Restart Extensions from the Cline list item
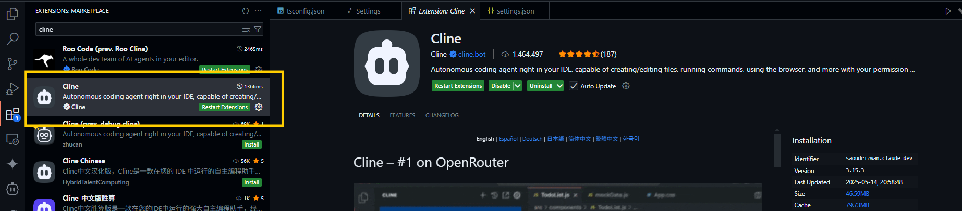 [225, 107]
